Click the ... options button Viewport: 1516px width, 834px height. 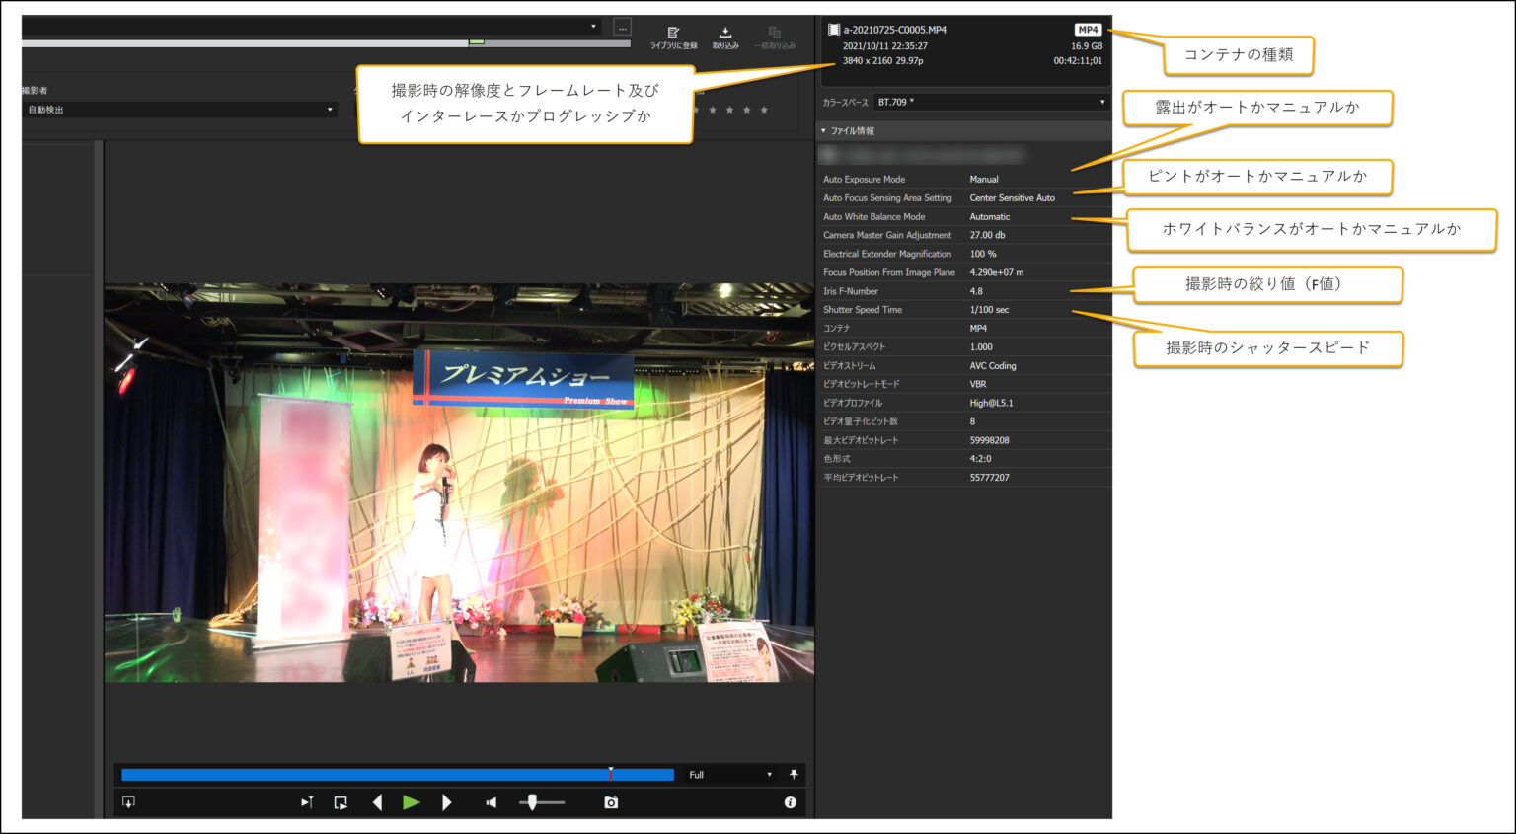click(623, 27)
